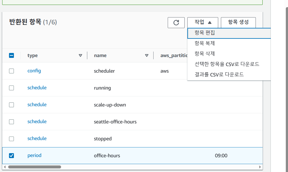Check the seattle-office-hours row checkbox
The width and height of the screenshot is (288, 172).
(x=11, y=121)
